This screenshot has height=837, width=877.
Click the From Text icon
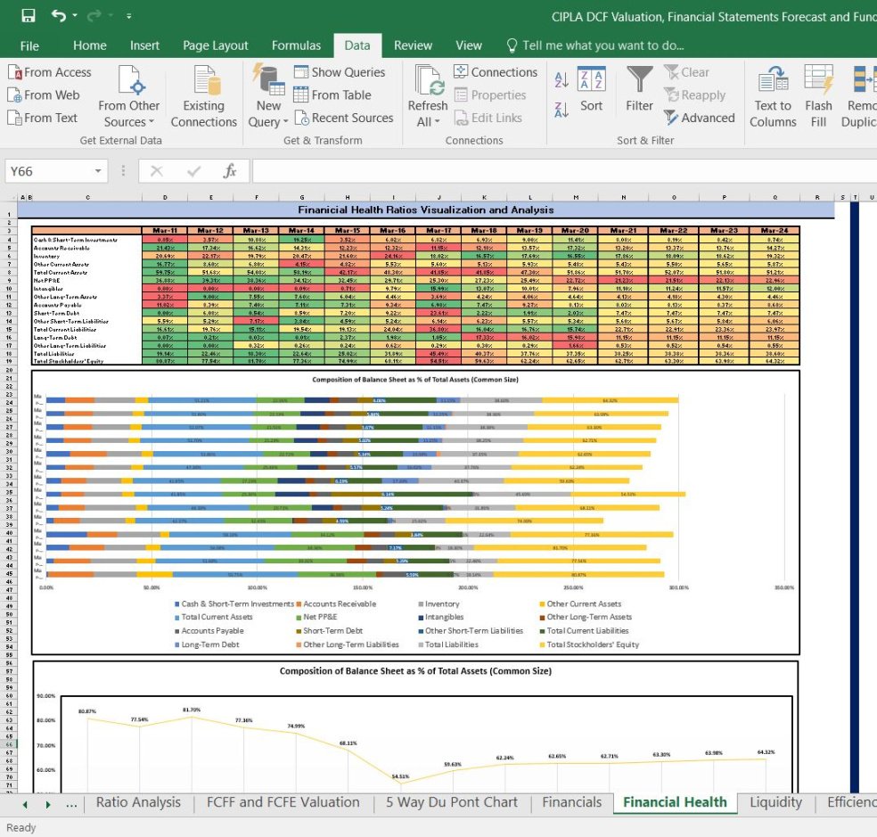pyautogui.click(x=14, y=118)
